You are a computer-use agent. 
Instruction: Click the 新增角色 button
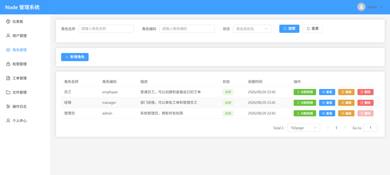75,57
